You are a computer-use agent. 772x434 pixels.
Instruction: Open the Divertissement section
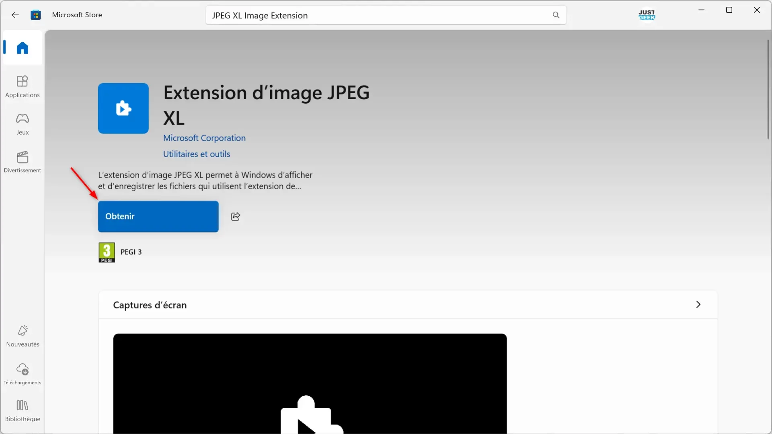tap(23, 162)
